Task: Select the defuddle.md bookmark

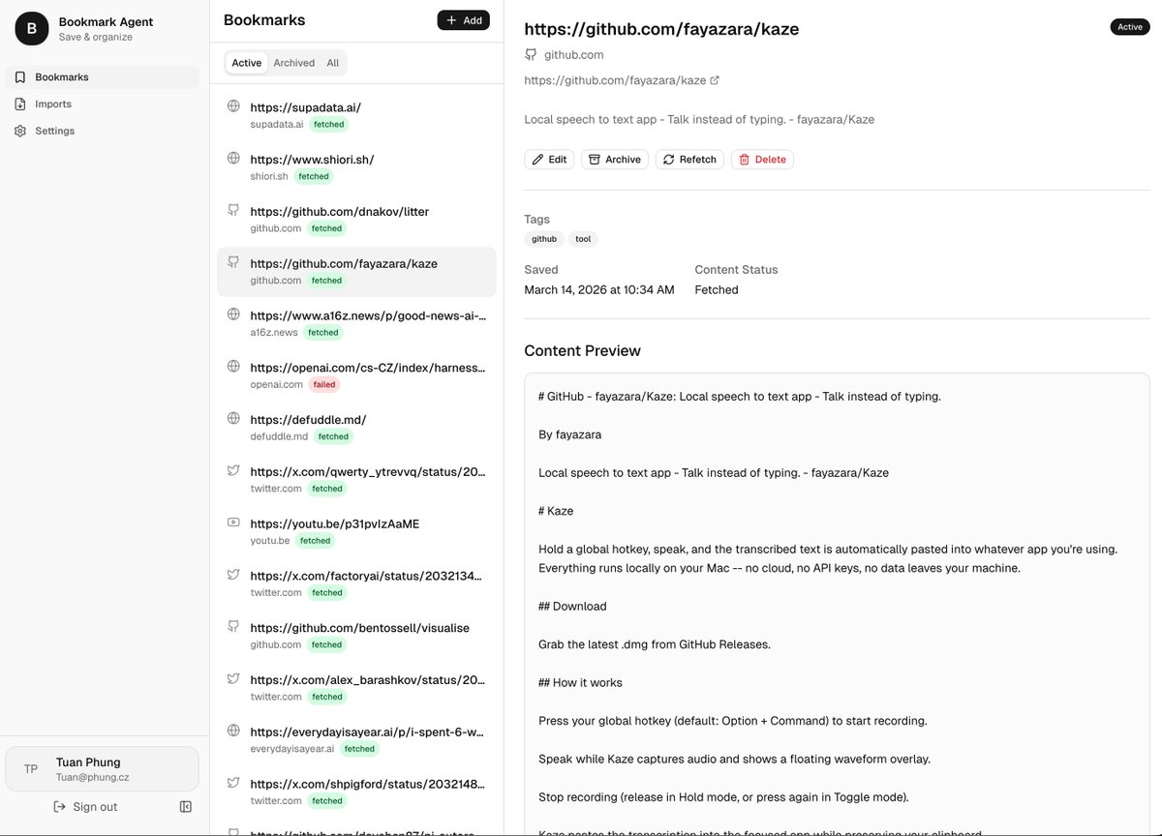Action: [x=356, y=428]
